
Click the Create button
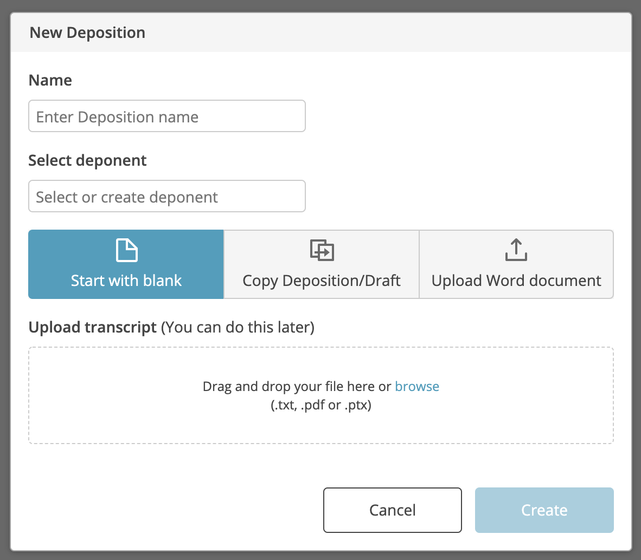pos(544,510)
